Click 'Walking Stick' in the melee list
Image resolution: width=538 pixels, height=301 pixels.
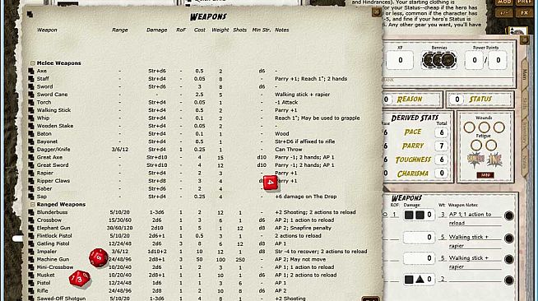(x=53, y=110)
